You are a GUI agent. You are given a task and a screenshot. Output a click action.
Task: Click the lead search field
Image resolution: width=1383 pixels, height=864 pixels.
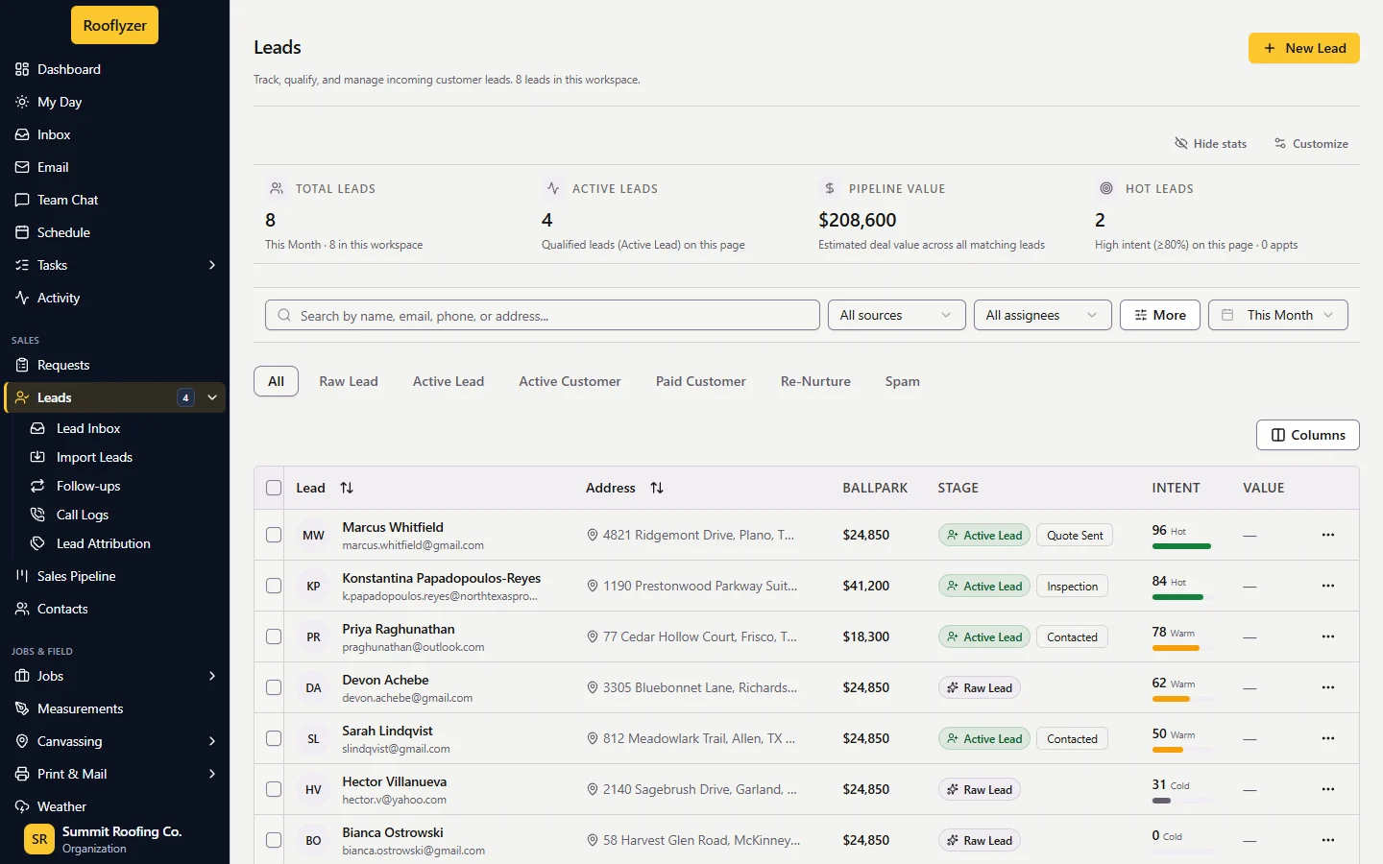point(543,315)
